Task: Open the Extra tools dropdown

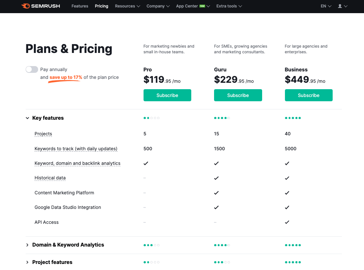Action: point(229,6)
